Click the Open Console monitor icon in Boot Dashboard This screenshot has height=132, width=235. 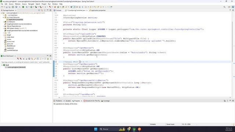click(29, 59)
